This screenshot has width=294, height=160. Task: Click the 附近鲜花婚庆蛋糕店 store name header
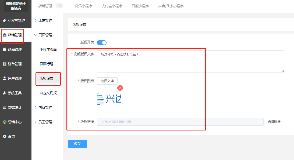(x=16, y=6)
